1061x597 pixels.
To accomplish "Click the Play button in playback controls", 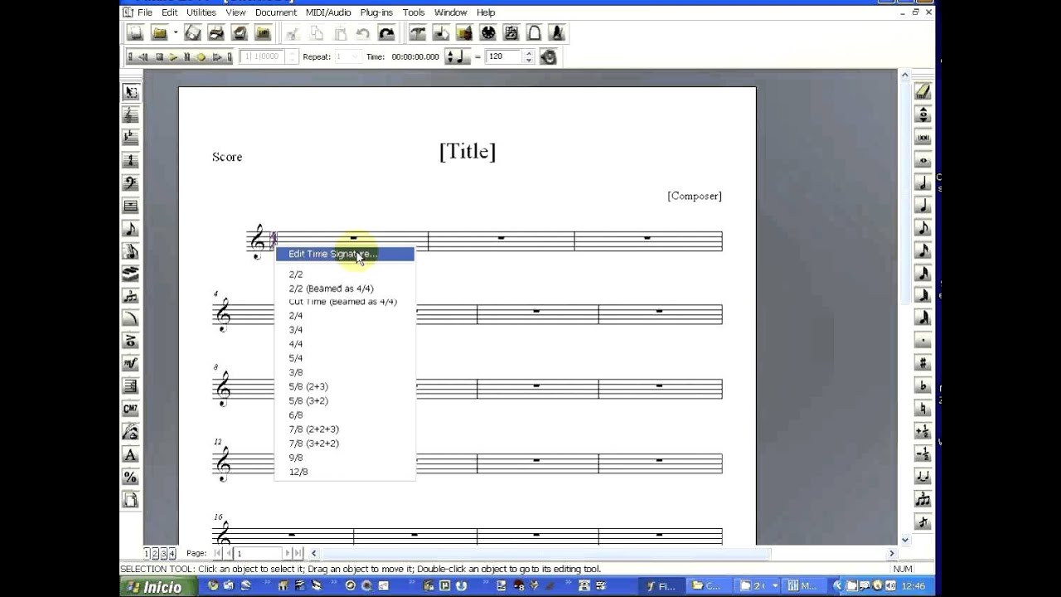I will 173,56.
